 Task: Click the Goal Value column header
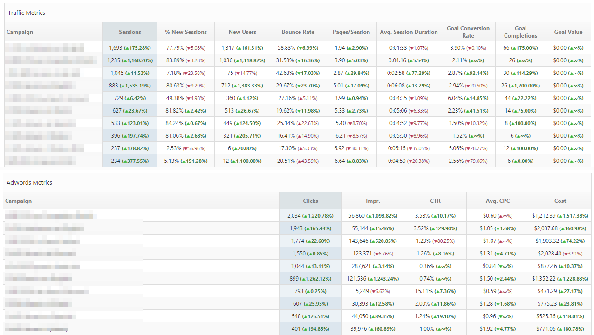568,32
